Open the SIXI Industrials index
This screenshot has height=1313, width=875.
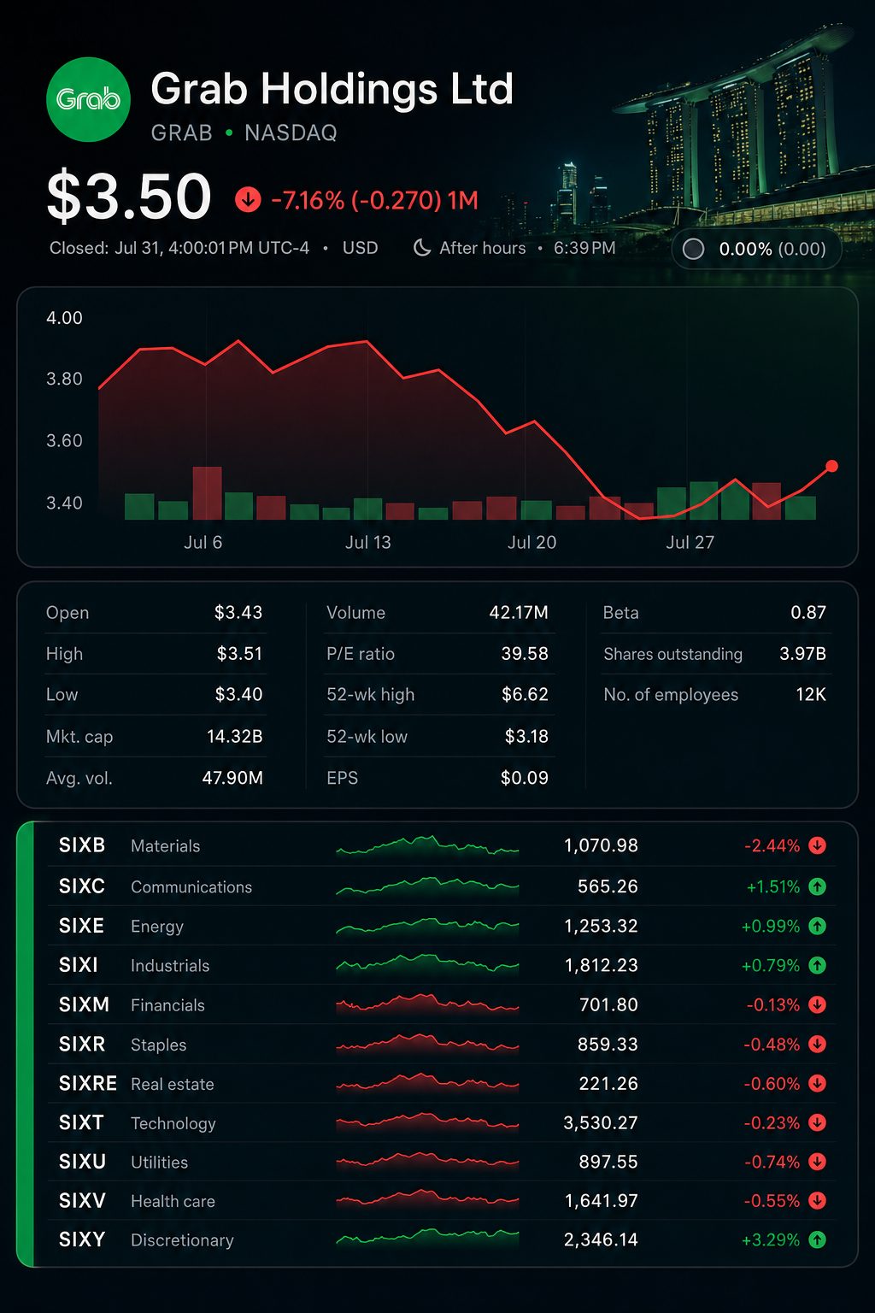click(442, 965)
